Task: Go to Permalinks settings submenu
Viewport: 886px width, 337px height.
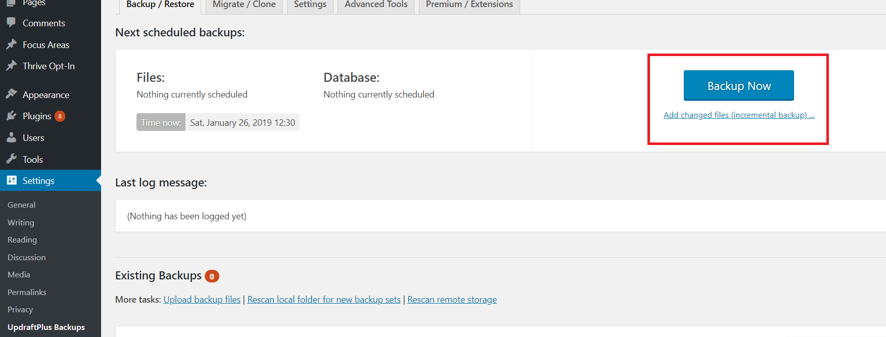Action: pyautogui.click(x=27, y=292)
